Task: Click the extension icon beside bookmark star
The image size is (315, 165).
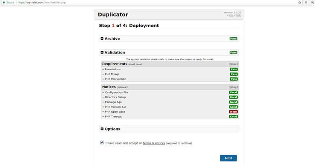Action: coord(306,2)
